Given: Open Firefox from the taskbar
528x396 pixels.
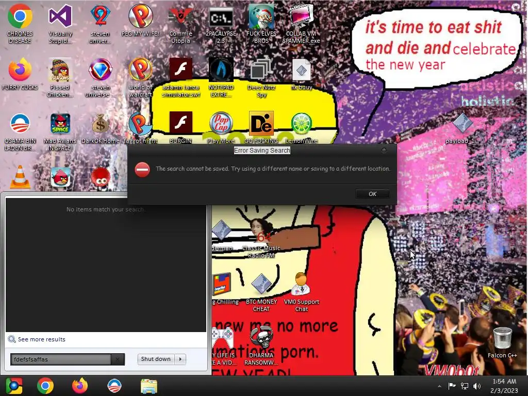Looking at the screenshot, I should click(80, 386).
